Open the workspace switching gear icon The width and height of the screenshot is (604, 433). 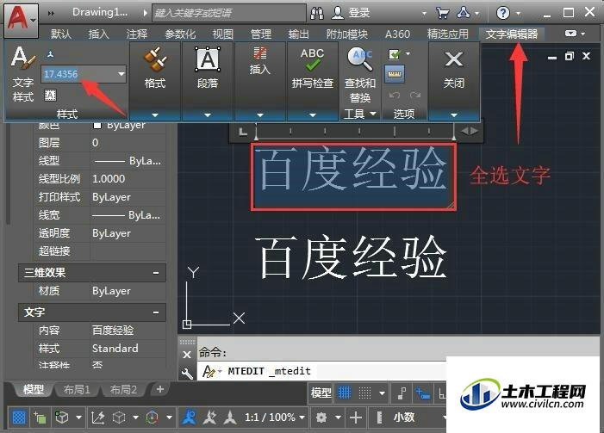pos(321,418)
